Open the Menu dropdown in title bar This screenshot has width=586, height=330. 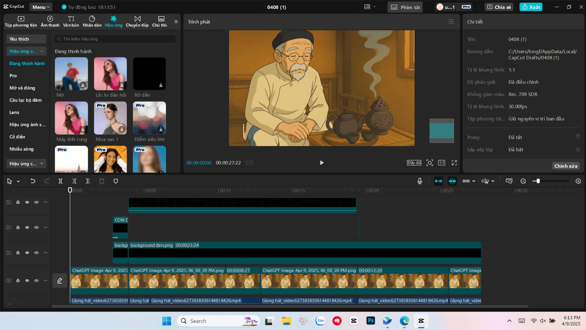[x=41, y=7]
